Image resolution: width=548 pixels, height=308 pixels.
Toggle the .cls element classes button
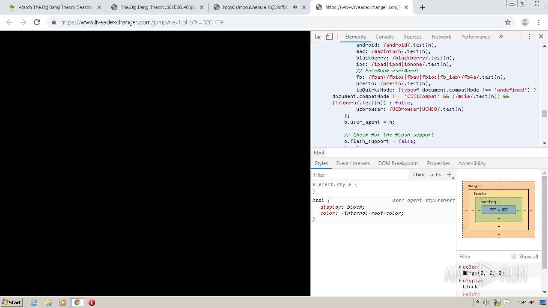[x=435, y=175]
